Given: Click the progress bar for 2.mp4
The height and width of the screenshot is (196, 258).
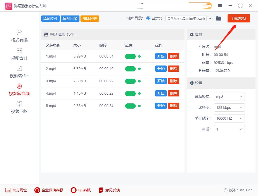Looking at the screenshot, I should click(x=130, y=69).
